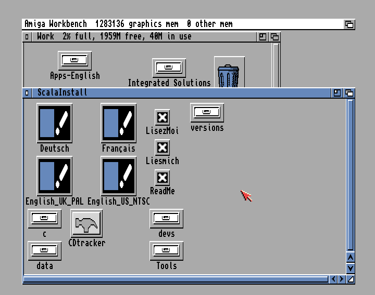Open the ReadMe document icon

click(162, 178)
